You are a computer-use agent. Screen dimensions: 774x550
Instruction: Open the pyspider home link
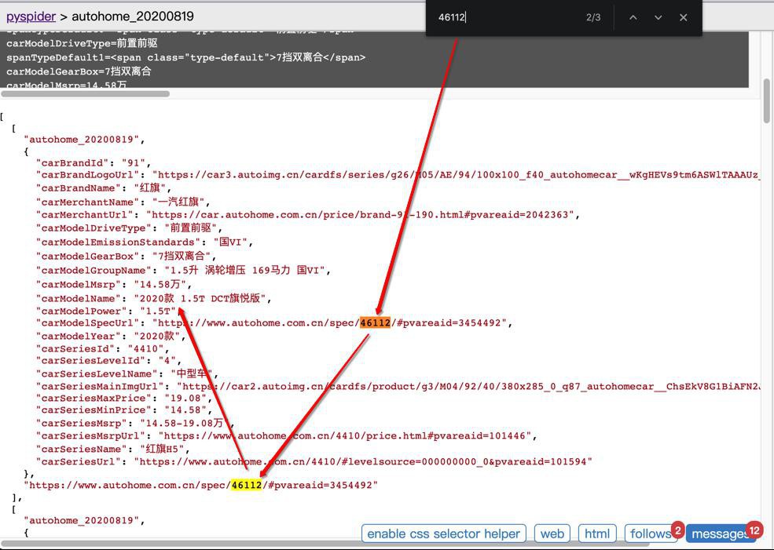[x=31, y=16]
